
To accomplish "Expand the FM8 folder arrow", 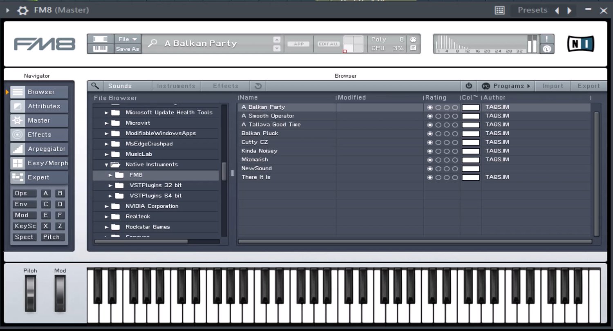I will 110,175.
